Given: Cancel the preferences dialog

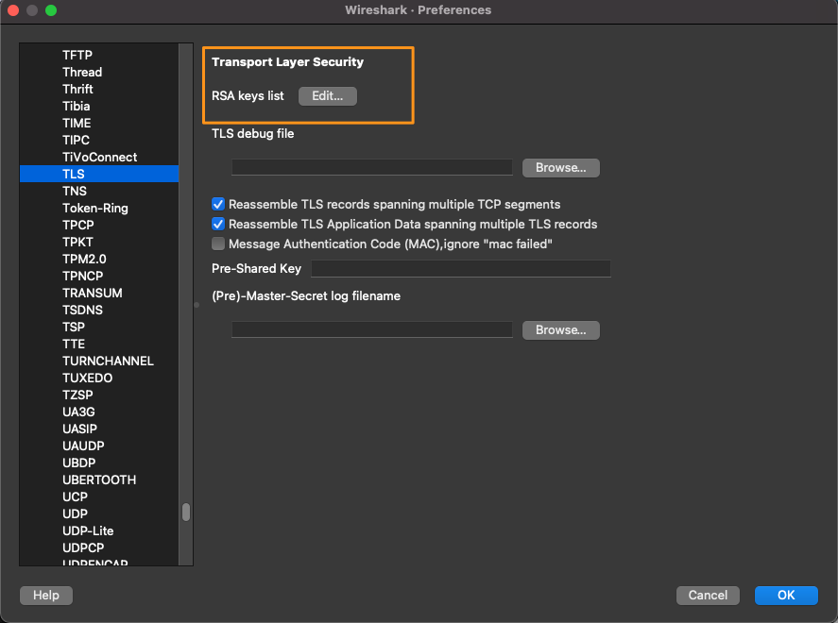Looking at the screenshot, I should 708,596.
